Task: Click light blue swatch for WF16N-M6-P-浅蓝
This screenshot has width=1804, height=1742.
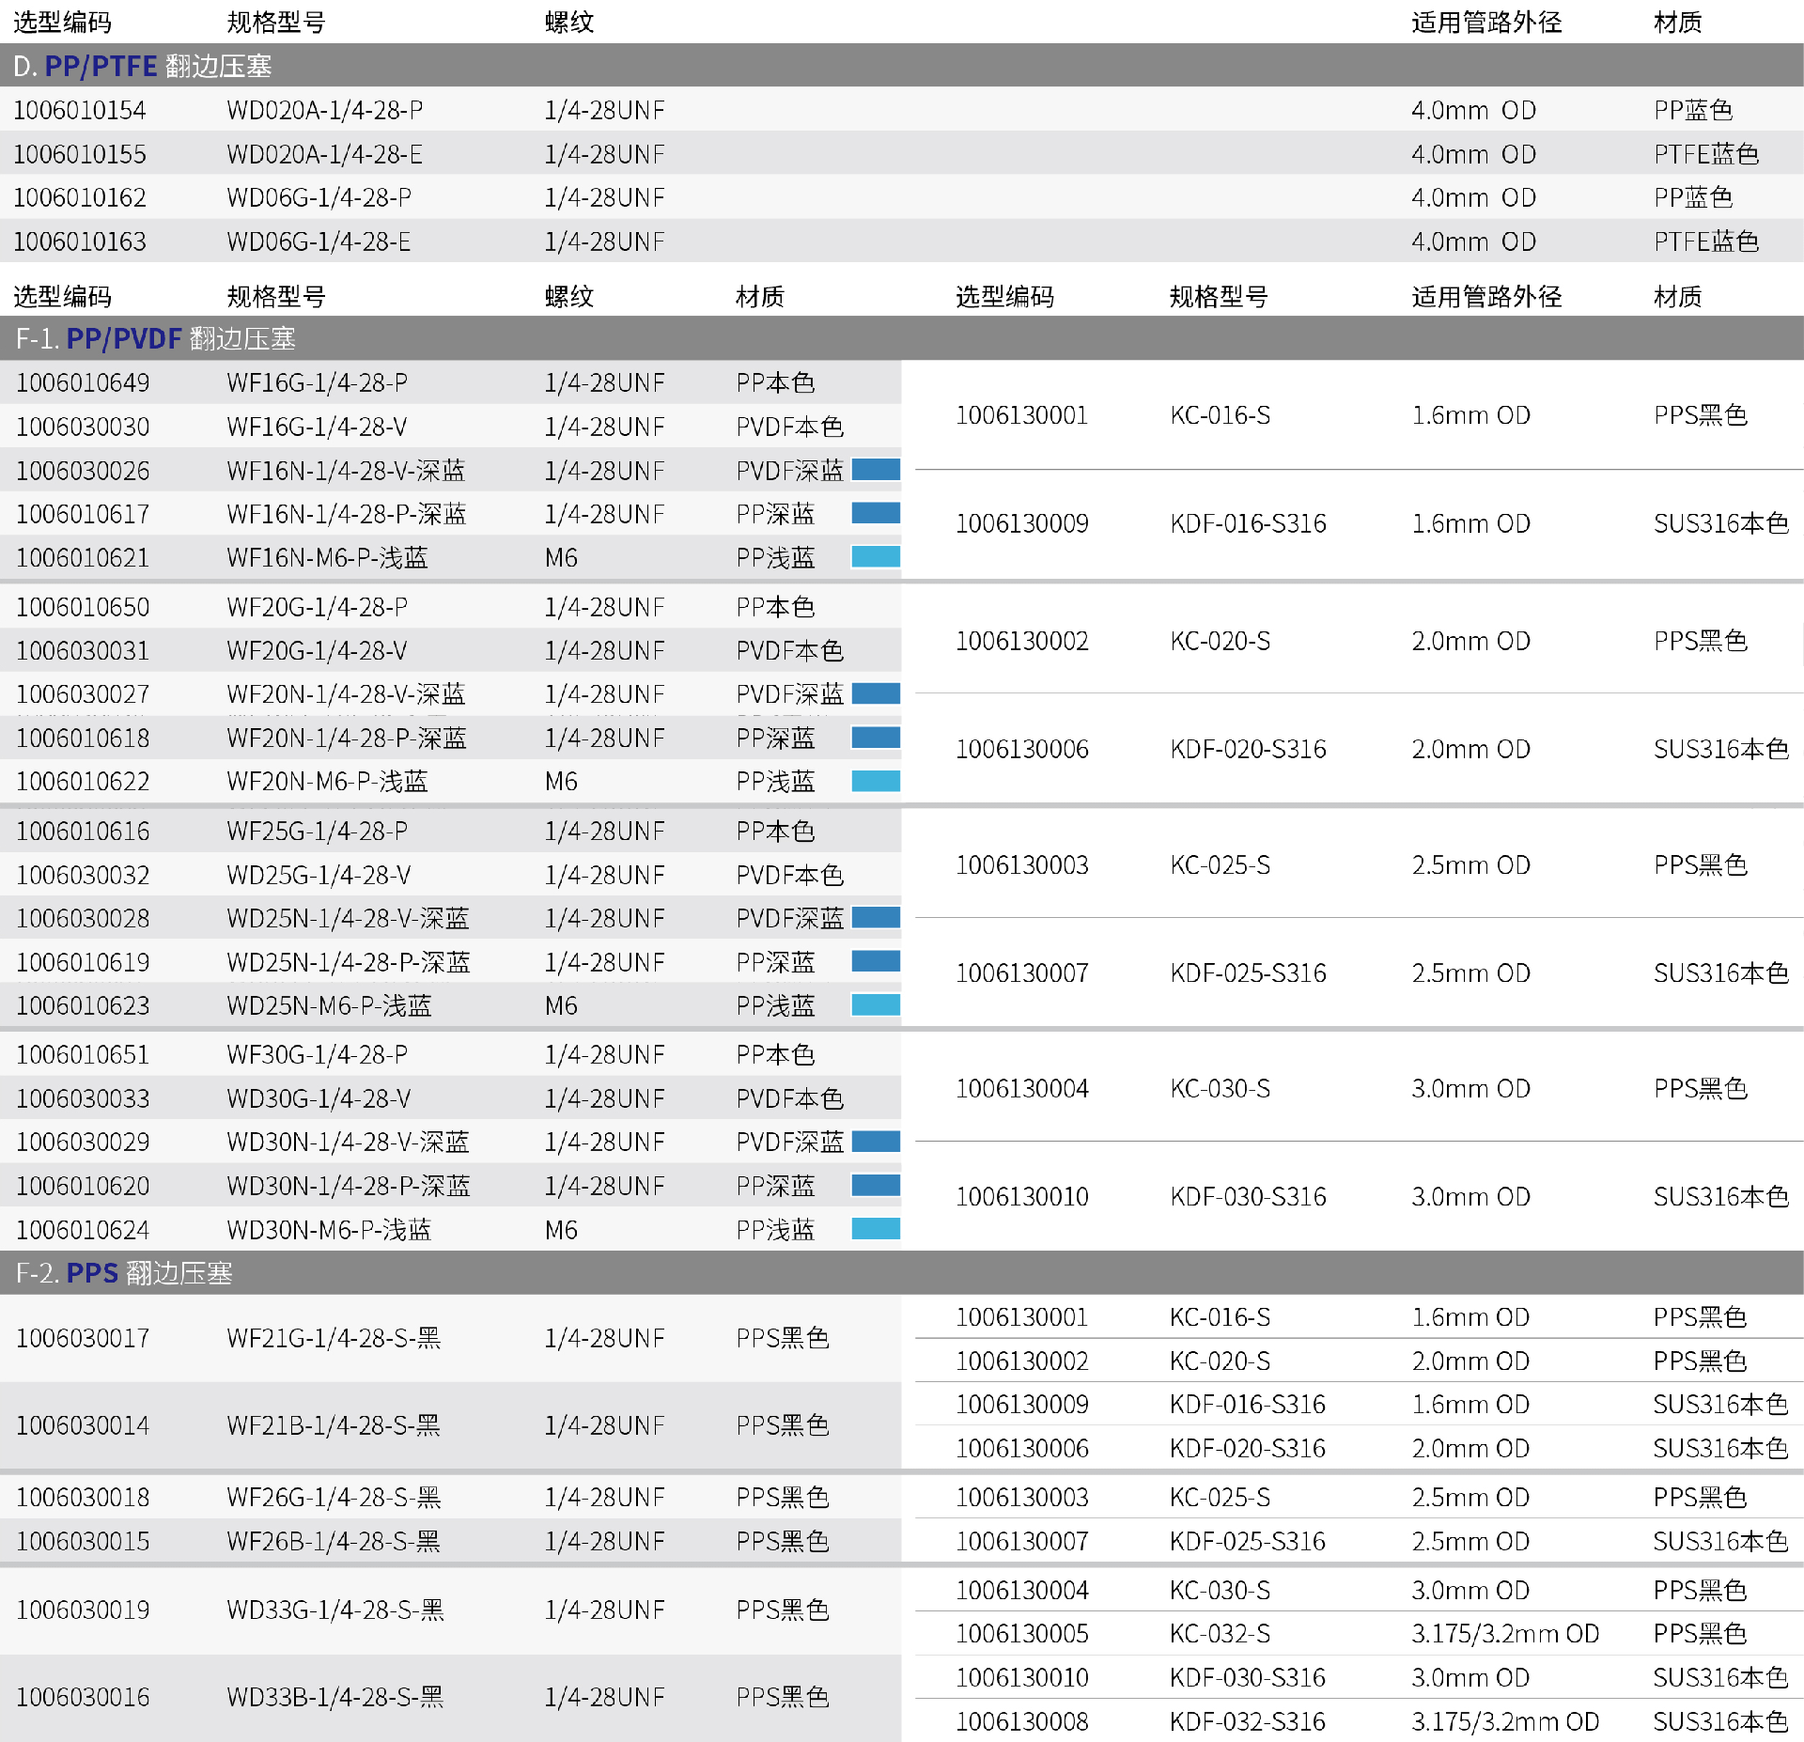Action: tap(876, 557)
